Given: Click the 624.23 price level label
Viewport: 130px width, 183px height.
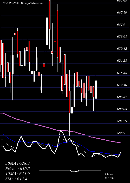Looking at the screenshot, I should 122,61.
